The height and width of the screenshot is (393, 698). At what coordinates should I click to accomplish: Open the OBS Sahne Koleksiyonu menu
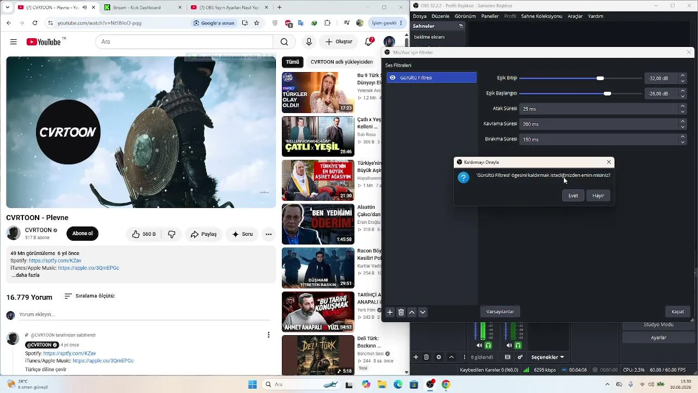[541, 16]
